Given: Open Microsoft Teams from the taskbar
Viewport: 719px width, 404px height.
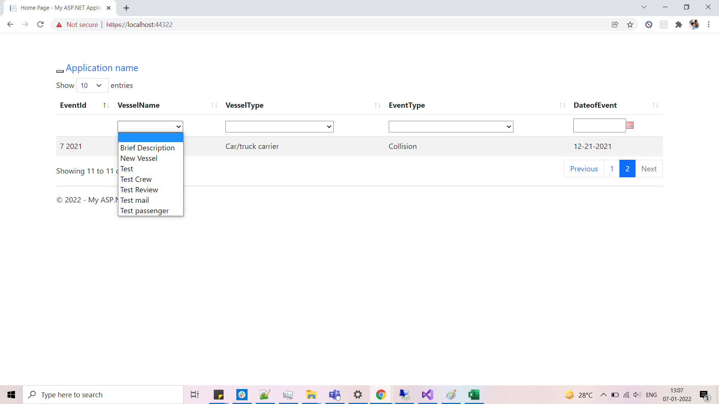Looking at the screenshot, I should [334, 395].
